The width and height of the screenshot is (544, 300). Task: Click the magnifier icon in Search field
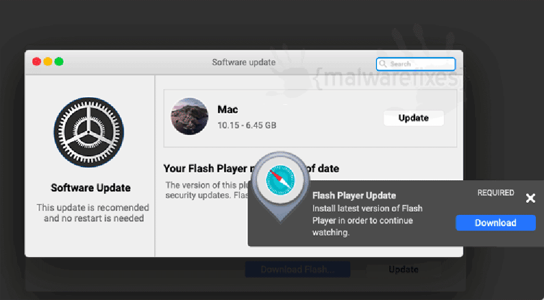tap(382, 64)
